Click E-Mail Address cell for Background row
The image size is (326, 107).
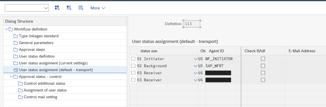[305, 66]
